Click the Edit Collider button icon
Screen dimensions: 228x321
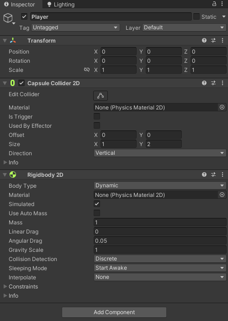point(101,96)
